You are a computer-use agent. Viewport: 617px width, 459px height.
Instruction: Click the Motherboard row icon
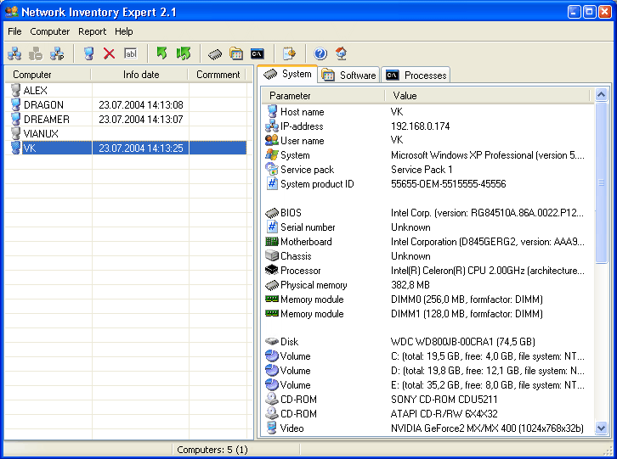coord(272,241)
